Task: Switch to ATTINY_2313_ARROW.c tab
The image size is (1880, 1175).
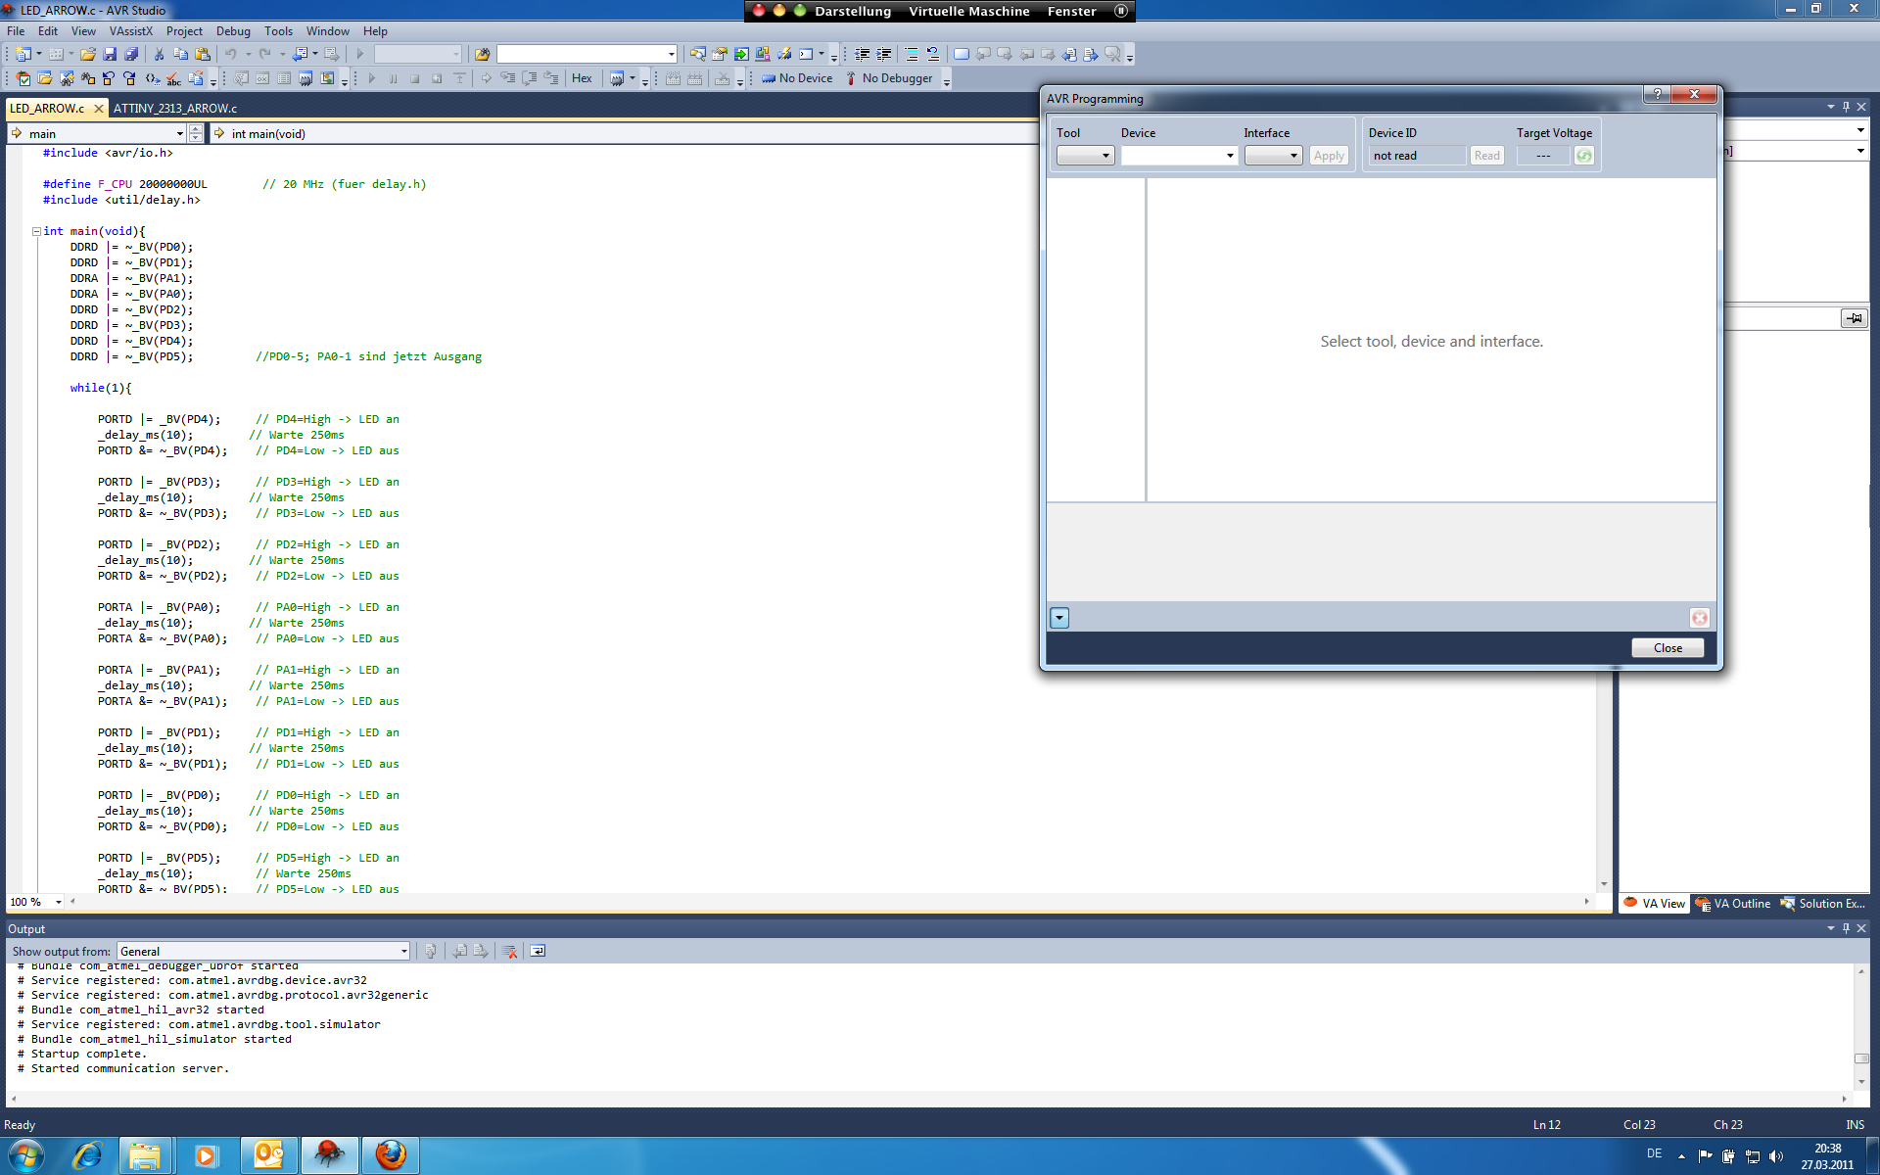Action: [x=175, y=109]
